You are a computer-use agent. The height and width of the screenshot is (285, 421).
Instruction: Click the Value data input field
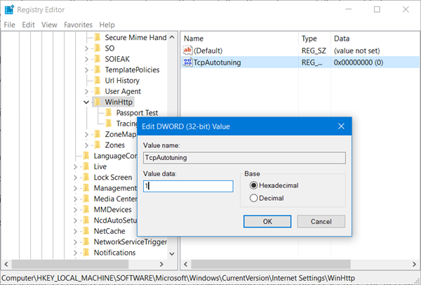click(x=187, y=187)
